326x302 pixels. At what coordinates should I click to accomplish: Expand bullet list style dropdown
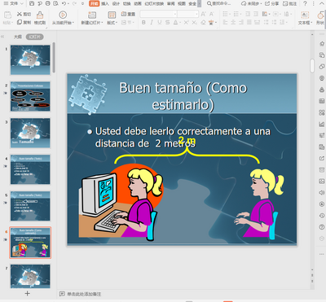coord(230,14)
